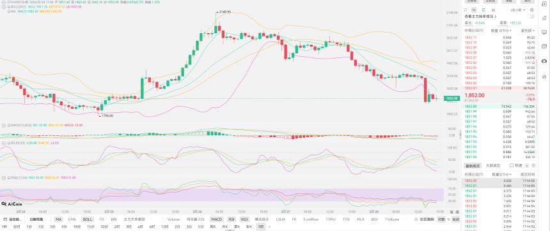Click the first order book layout icon
Screen dimensions: 550x231
[465, 10]
